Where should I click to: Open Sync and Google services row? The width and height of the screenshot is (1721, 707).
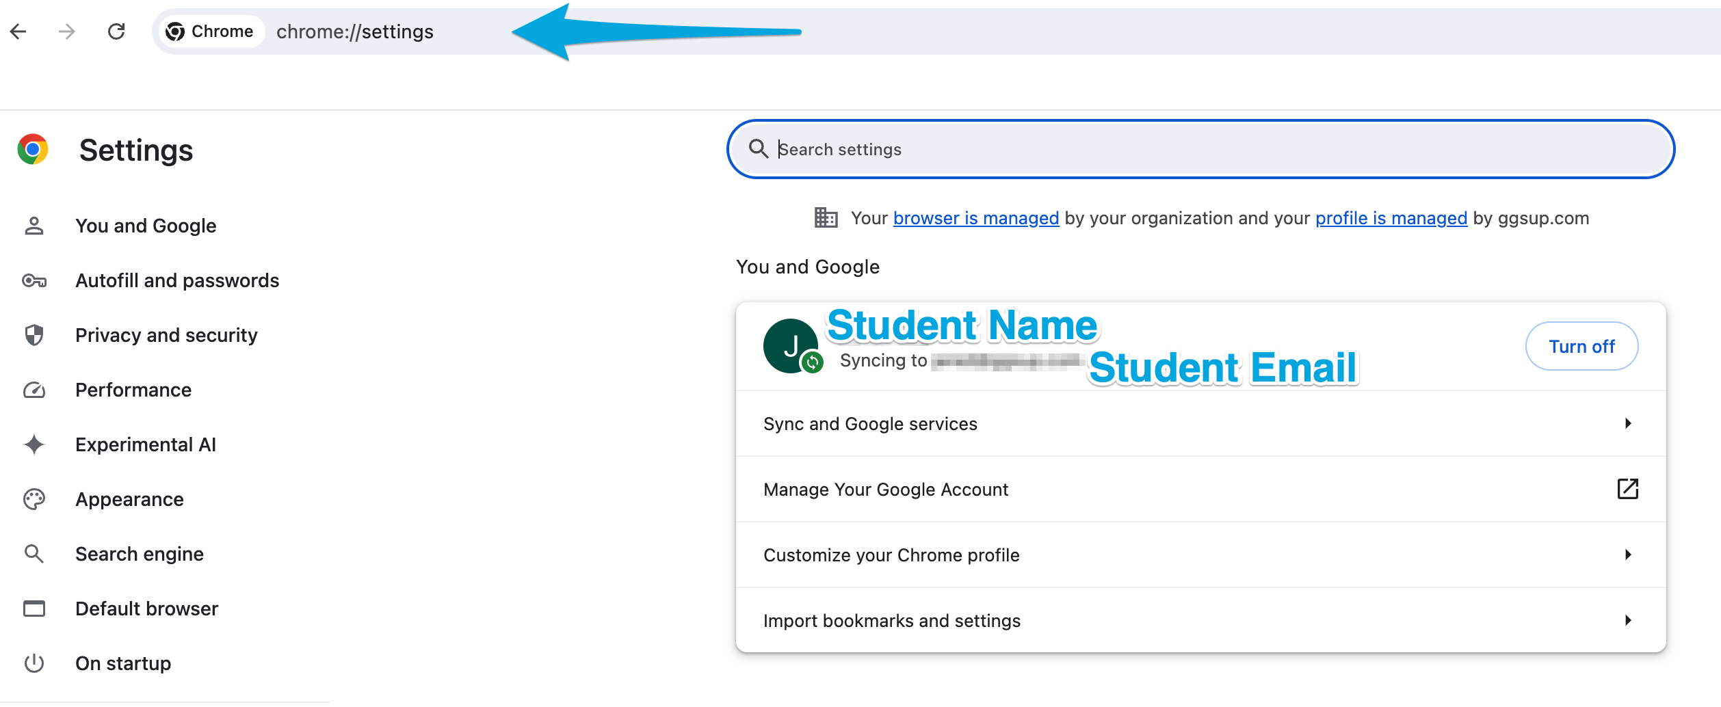(1200, 424)
